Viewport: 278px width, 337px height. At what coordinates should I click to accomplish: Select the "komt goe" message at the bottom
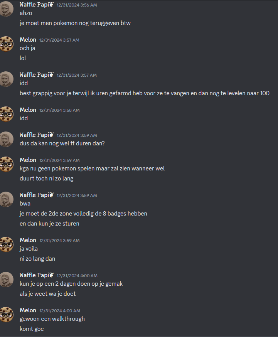pyautogui.click(x=32, y=329)
